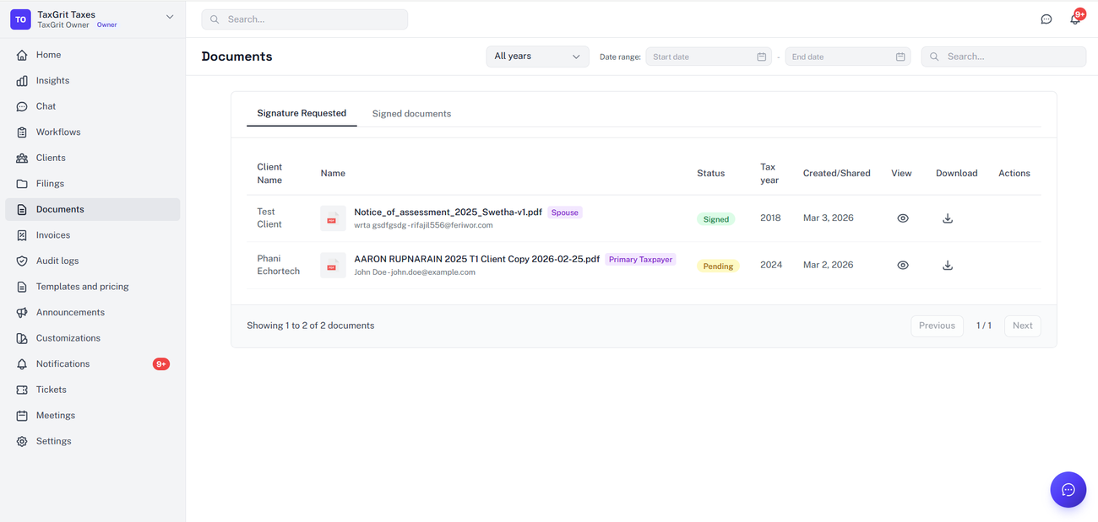Click the email john.doe@example.com
Viewport: 1098px width, 522px height.
[x=433, y=272]
